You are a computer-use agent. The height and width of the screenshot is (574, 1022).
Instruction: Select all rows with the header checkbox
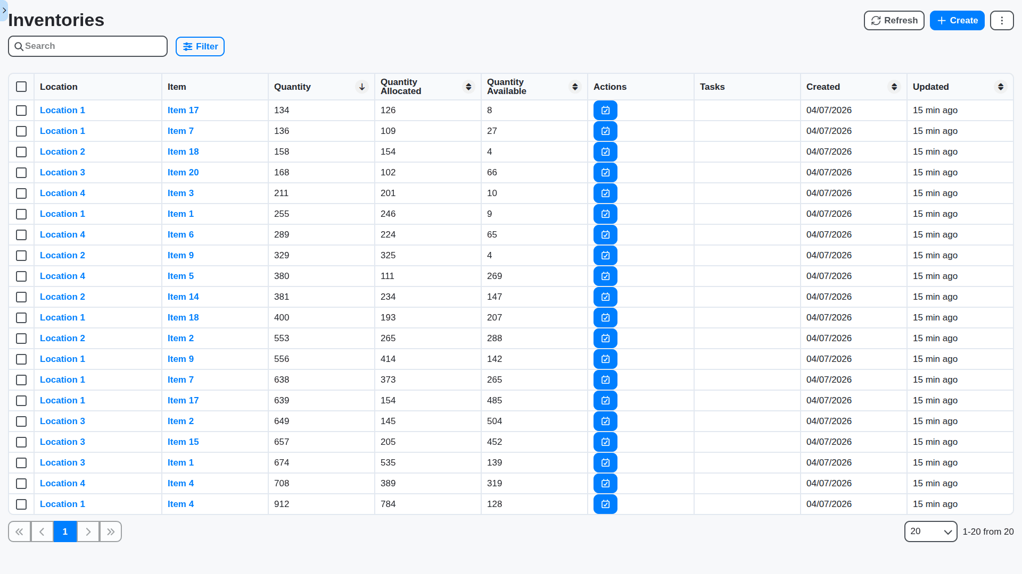click(21, 87)
